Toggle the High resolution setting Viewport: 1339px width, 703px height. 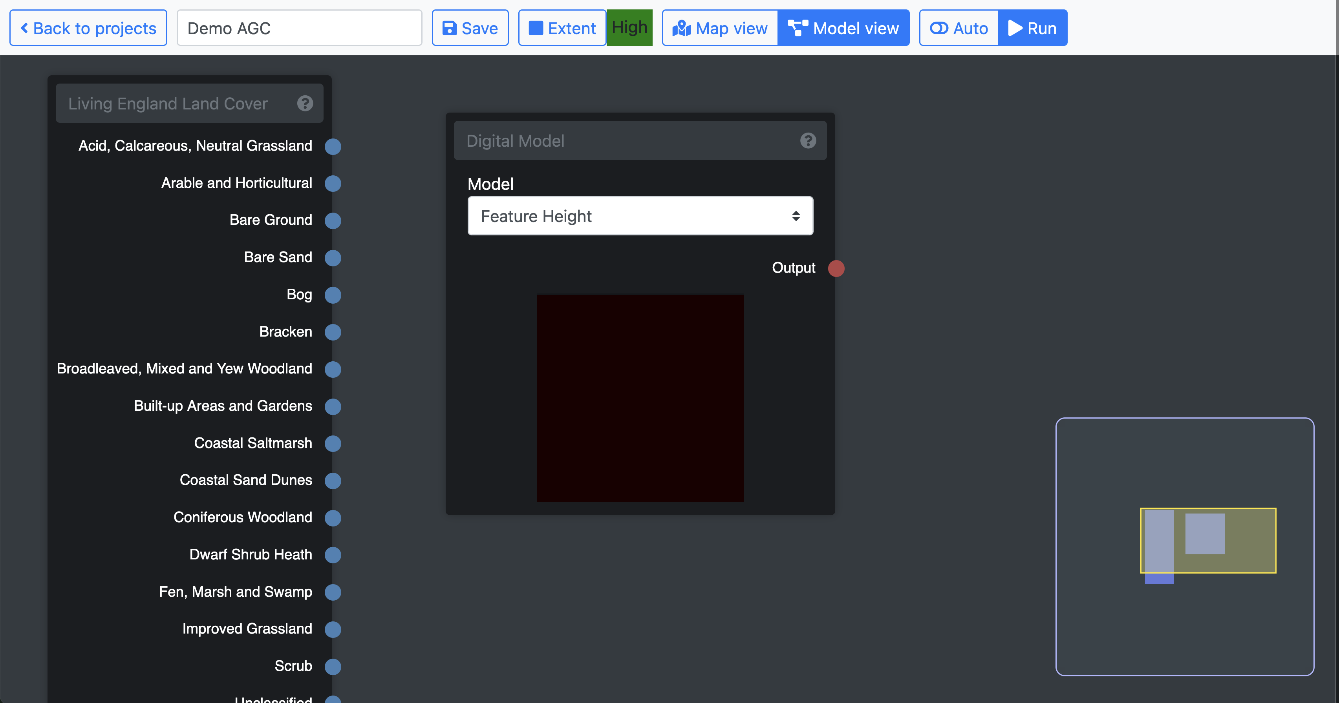[629, 28]
